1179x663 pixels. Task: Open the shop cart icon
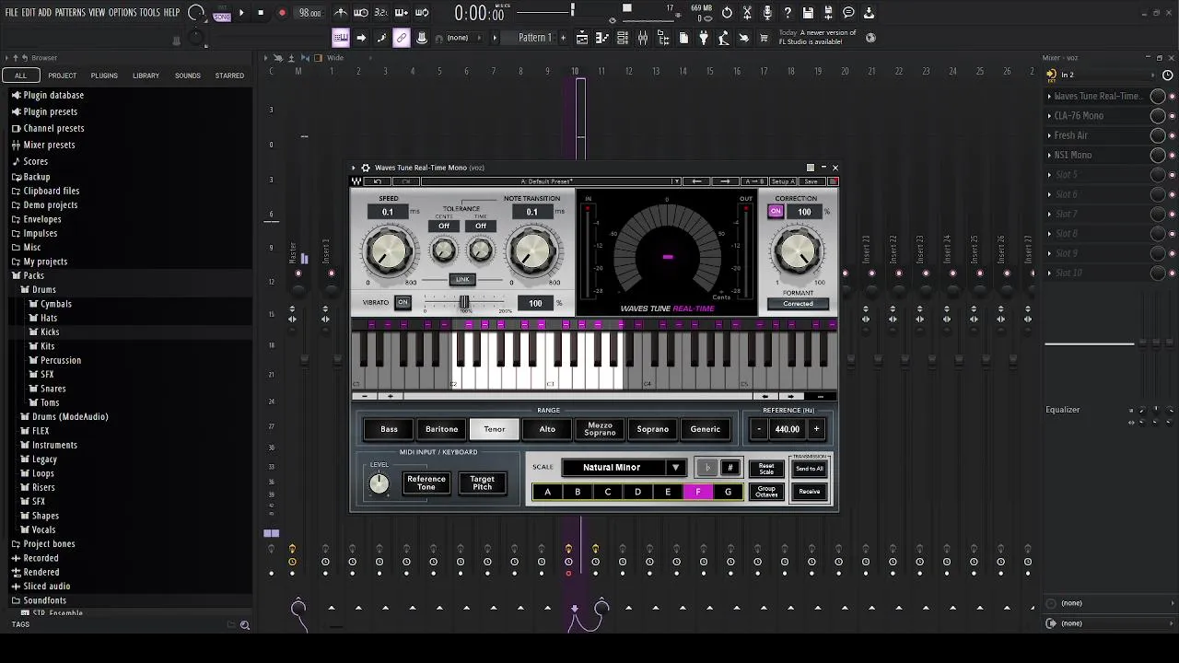pyautogui.click(x=764, y=38)
